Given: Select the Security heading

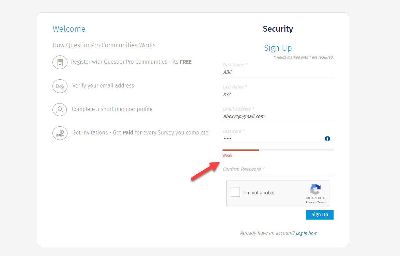Looking at the screenshot, I should [x=278, y=29].
